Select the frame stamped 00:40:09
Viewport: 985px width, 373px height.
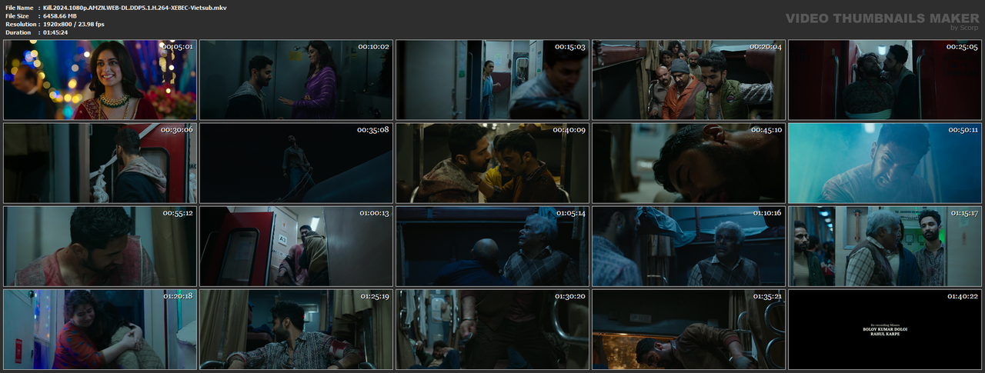tap(492, 163)
